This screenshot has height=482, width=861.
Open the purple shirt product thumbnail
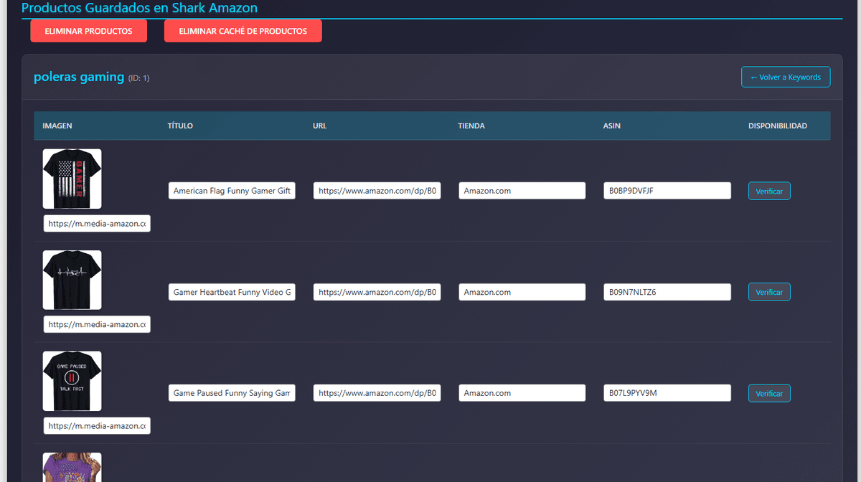pyautogui.click(x=72, y=468)
